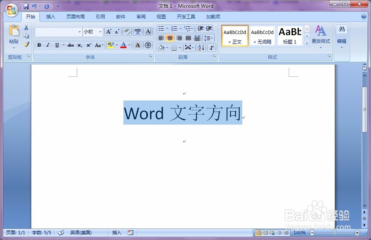Copy selection with the copy icon
This screenshot has width=371, height=240.
pos(26,36)
